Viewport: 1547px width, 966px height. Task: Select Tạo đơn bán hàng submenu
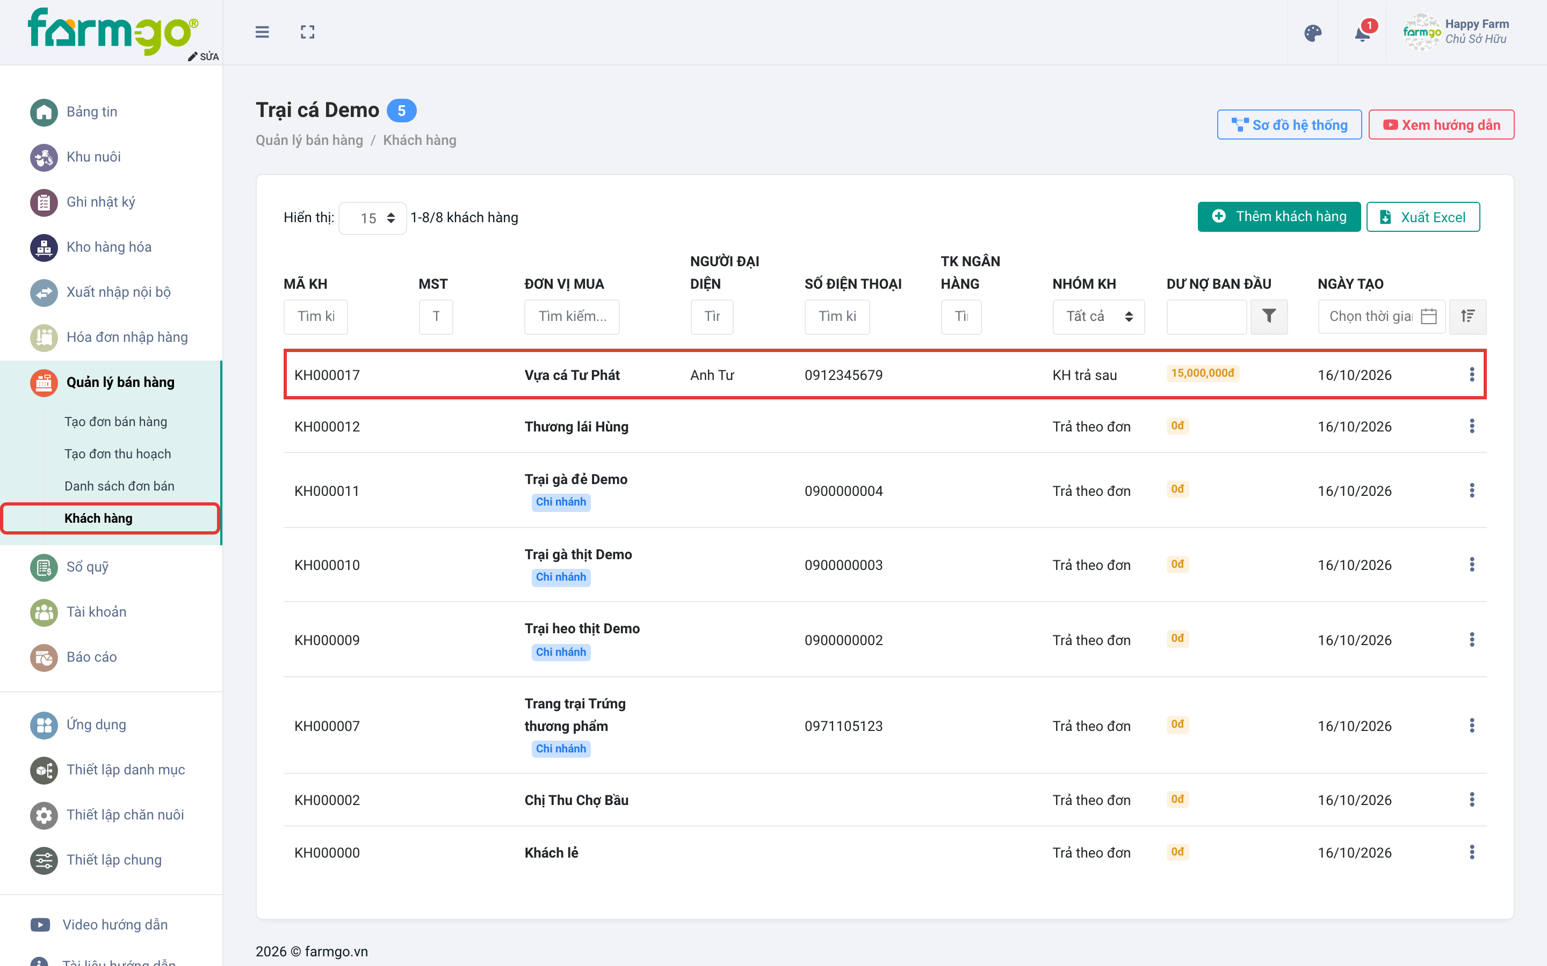pos(115,422)
